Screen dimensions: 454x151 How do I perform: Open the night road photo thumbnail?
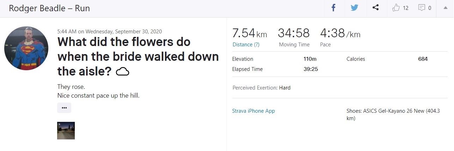pos(66,131)
